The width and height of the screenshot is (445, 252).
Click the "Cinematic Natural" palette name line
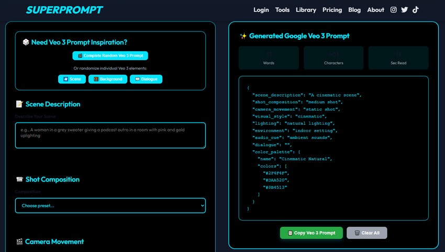pos(295,159)
